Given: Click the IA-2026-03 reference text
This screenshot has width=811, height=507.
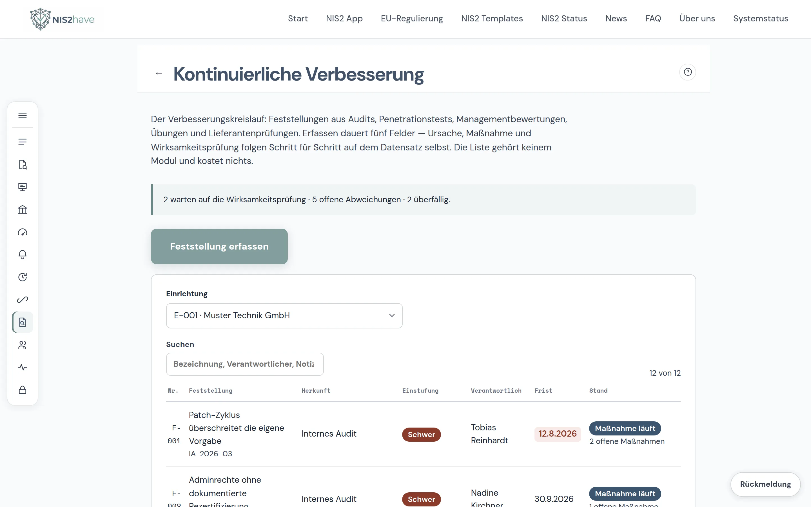Looking at the screenshot, I should (x=210, y=454).
